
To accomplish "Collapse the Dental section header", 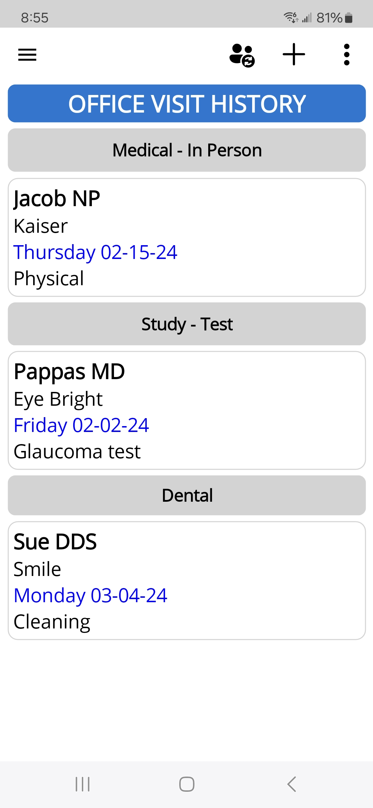I will point(187,495).
